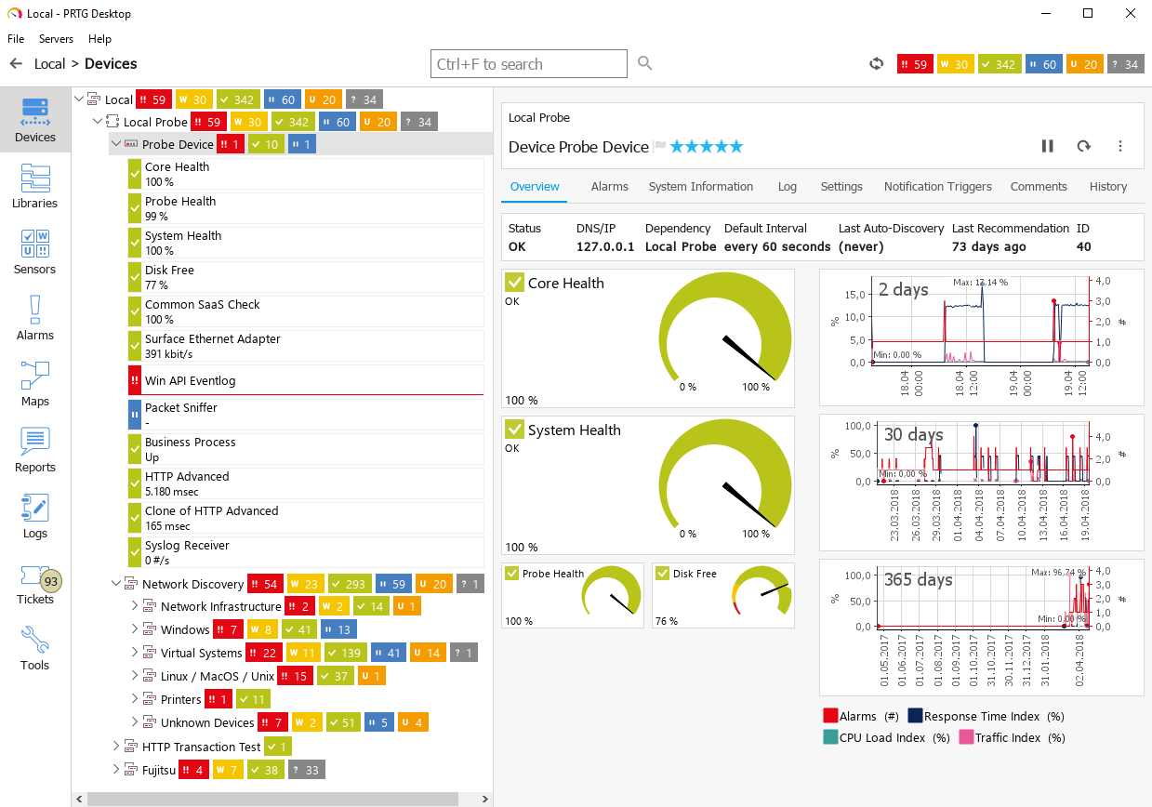This screenshot has height=807, width=1152.
Task: Click the back arrow icon
Action: tap(16, 63)
